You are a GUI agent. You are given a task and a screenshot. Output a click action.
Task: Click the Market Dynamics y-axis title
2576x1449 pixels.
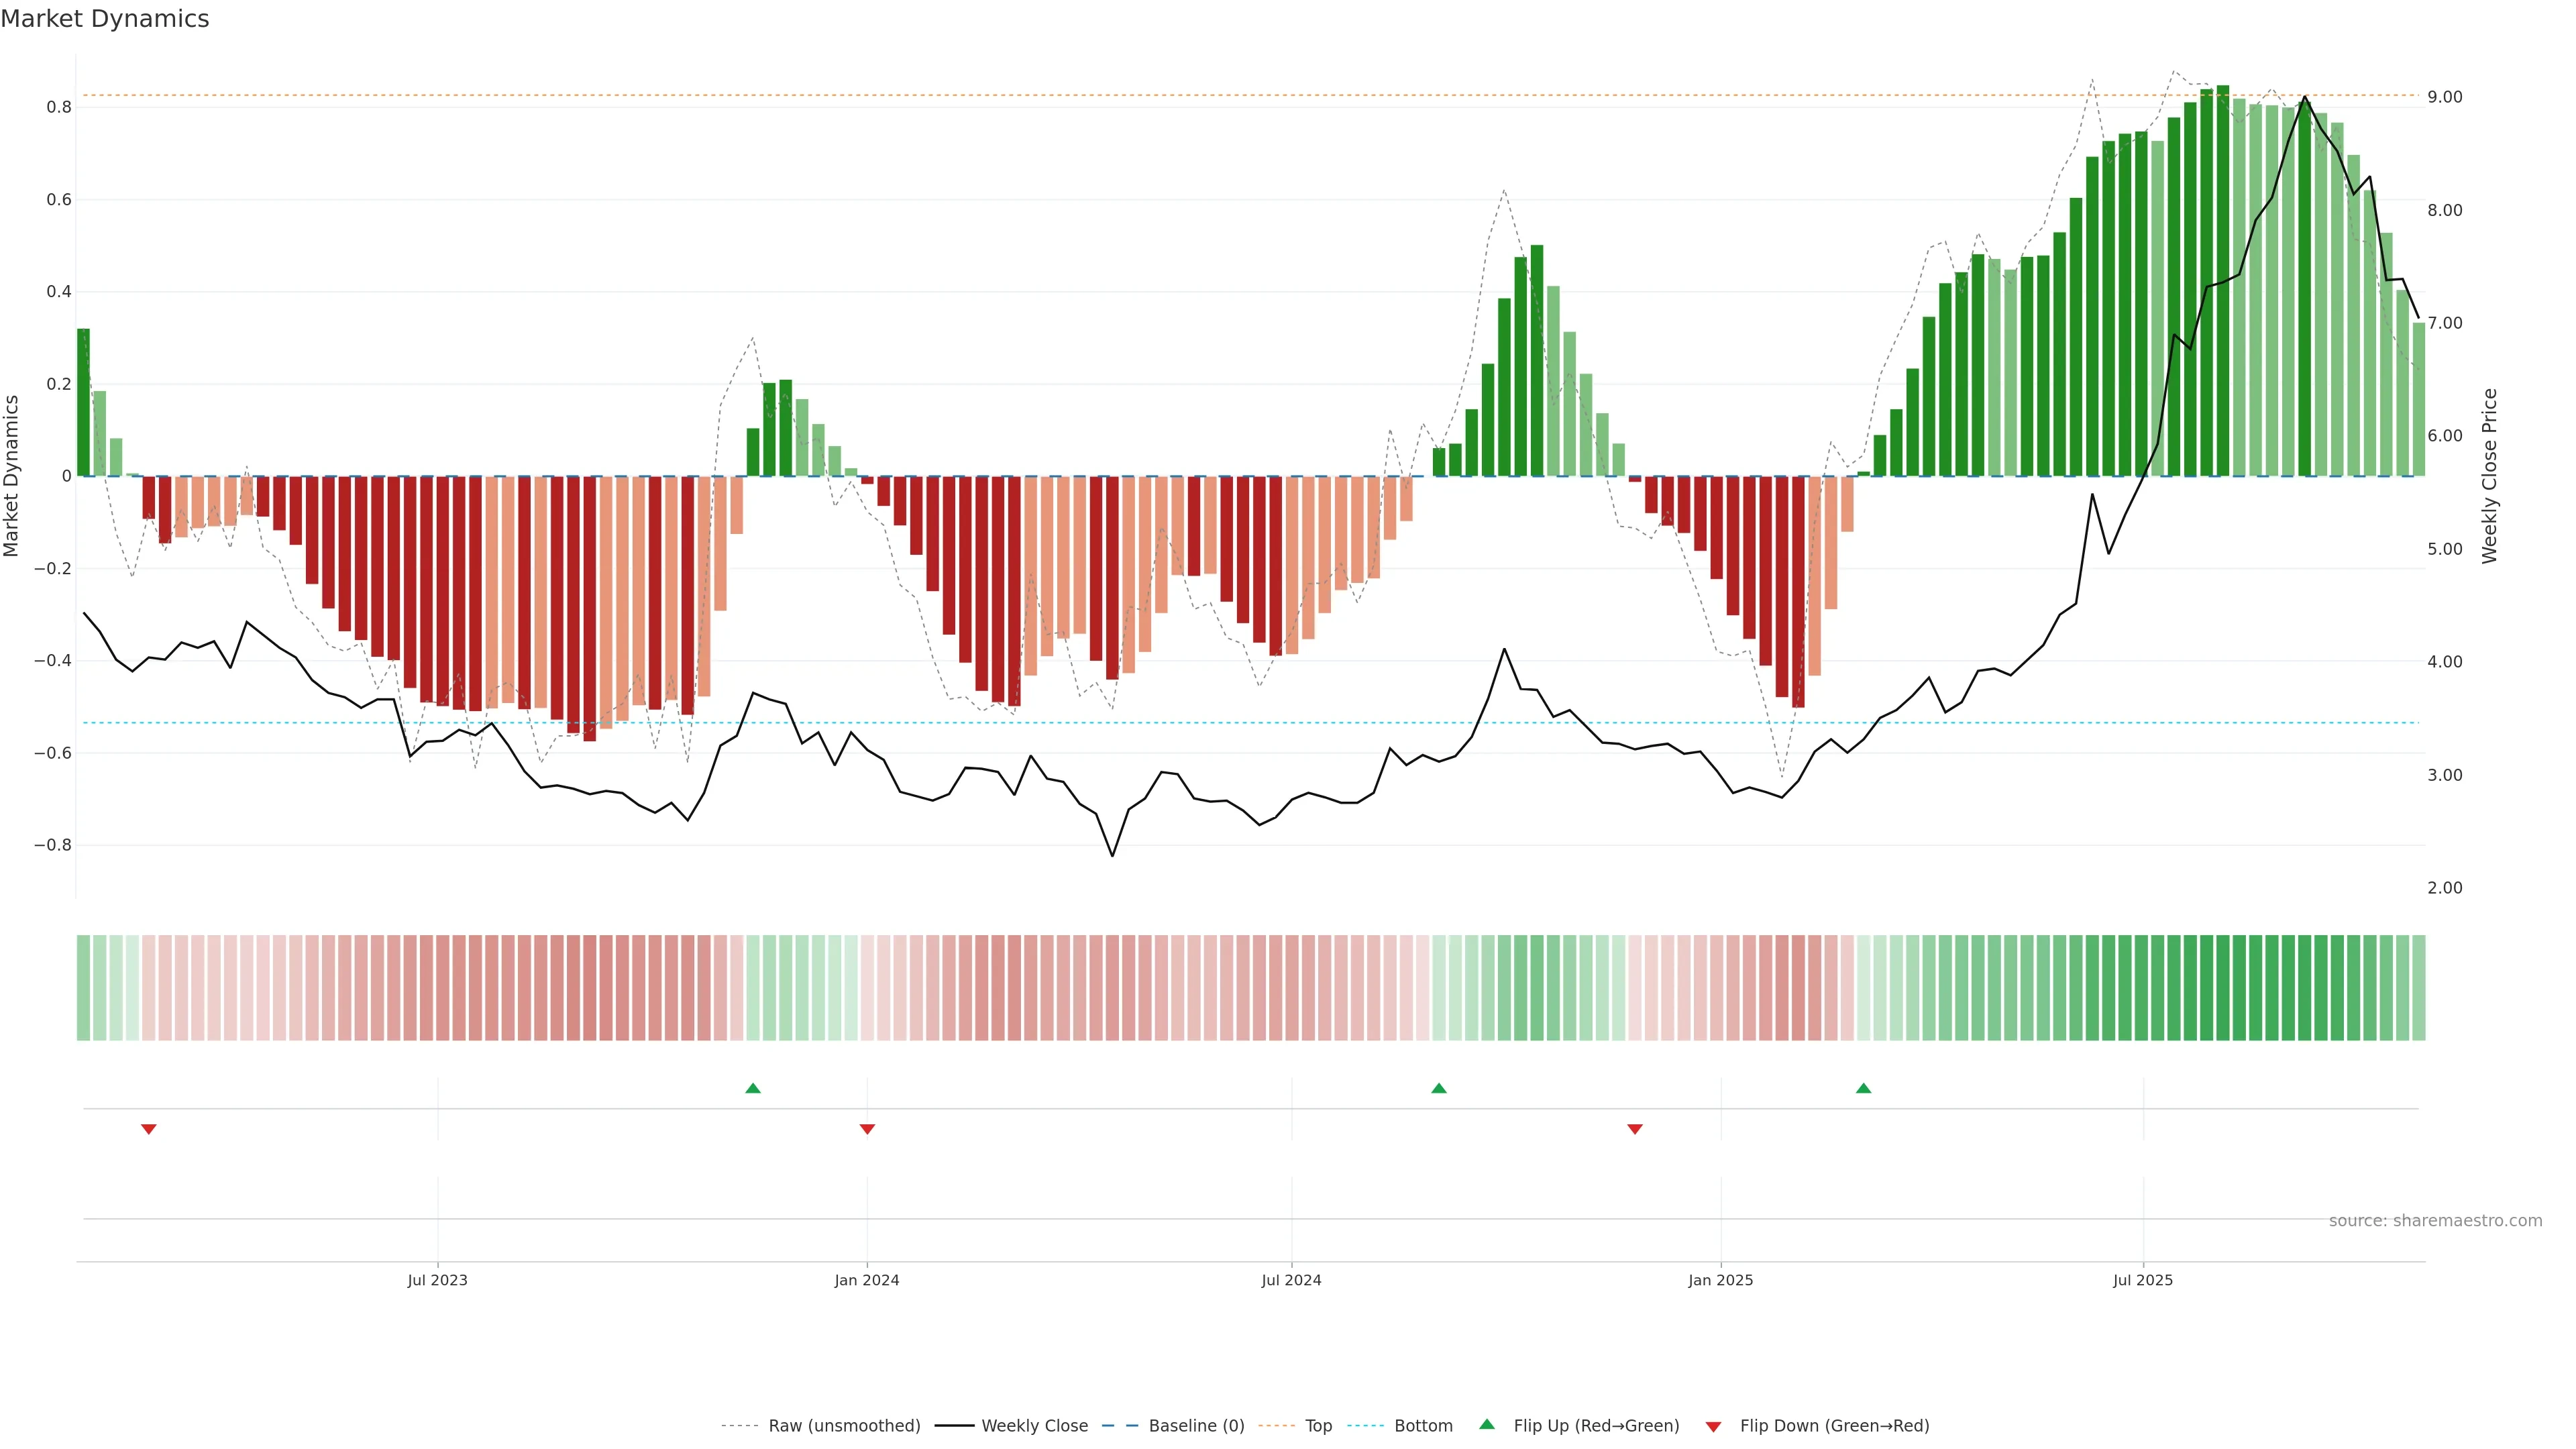click(x=12, y=476)
